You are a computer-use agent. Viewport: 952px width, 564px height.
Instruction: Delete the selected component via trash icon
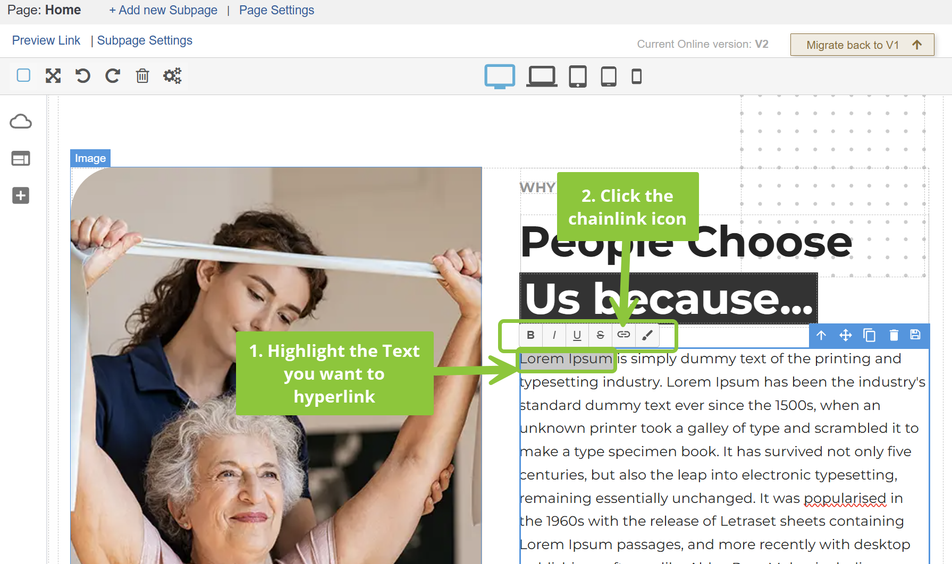894,335
